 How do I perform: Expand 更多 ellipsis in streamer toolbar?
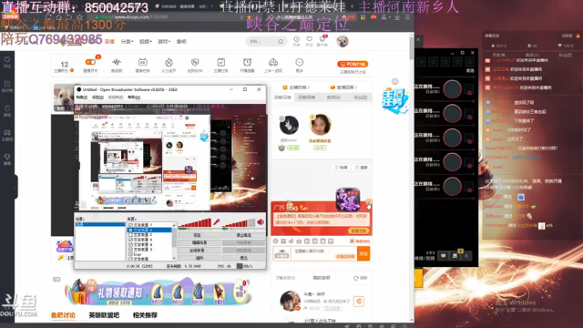[x=300, y=62]
